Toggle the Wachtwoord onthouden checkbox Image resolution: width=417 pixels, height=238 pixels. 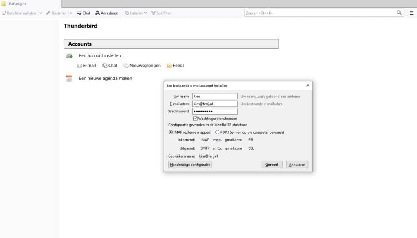[195, 119]
